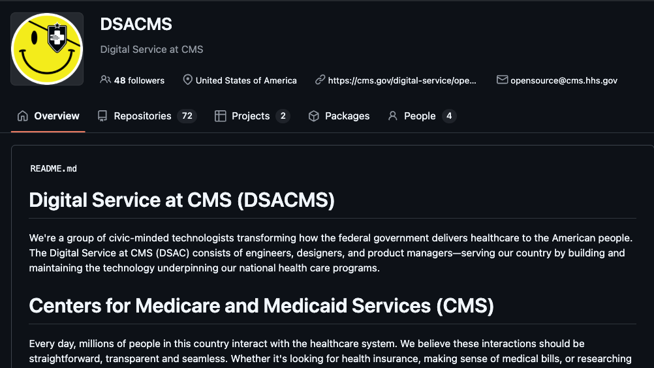The height and width of the screenshot is (368, 654).
Task: Open the cms.gov digital-service website link
Action: pos(402,80)
